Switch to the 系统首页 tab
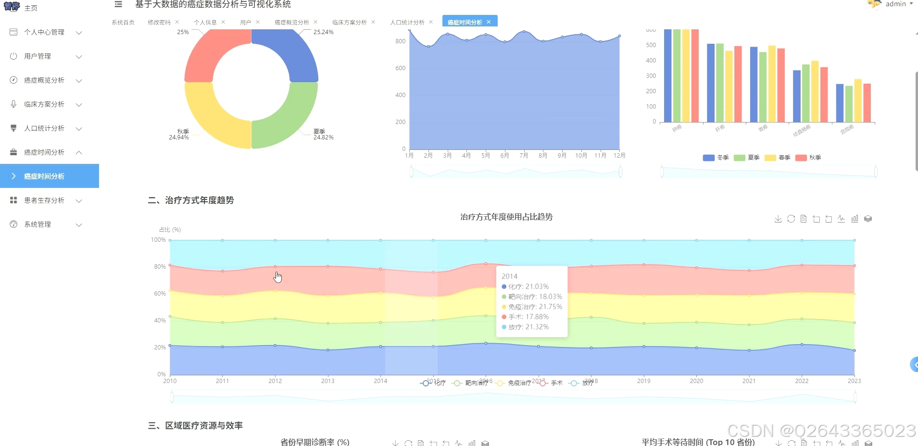The image size is (918, 446). tap(123, 22)
